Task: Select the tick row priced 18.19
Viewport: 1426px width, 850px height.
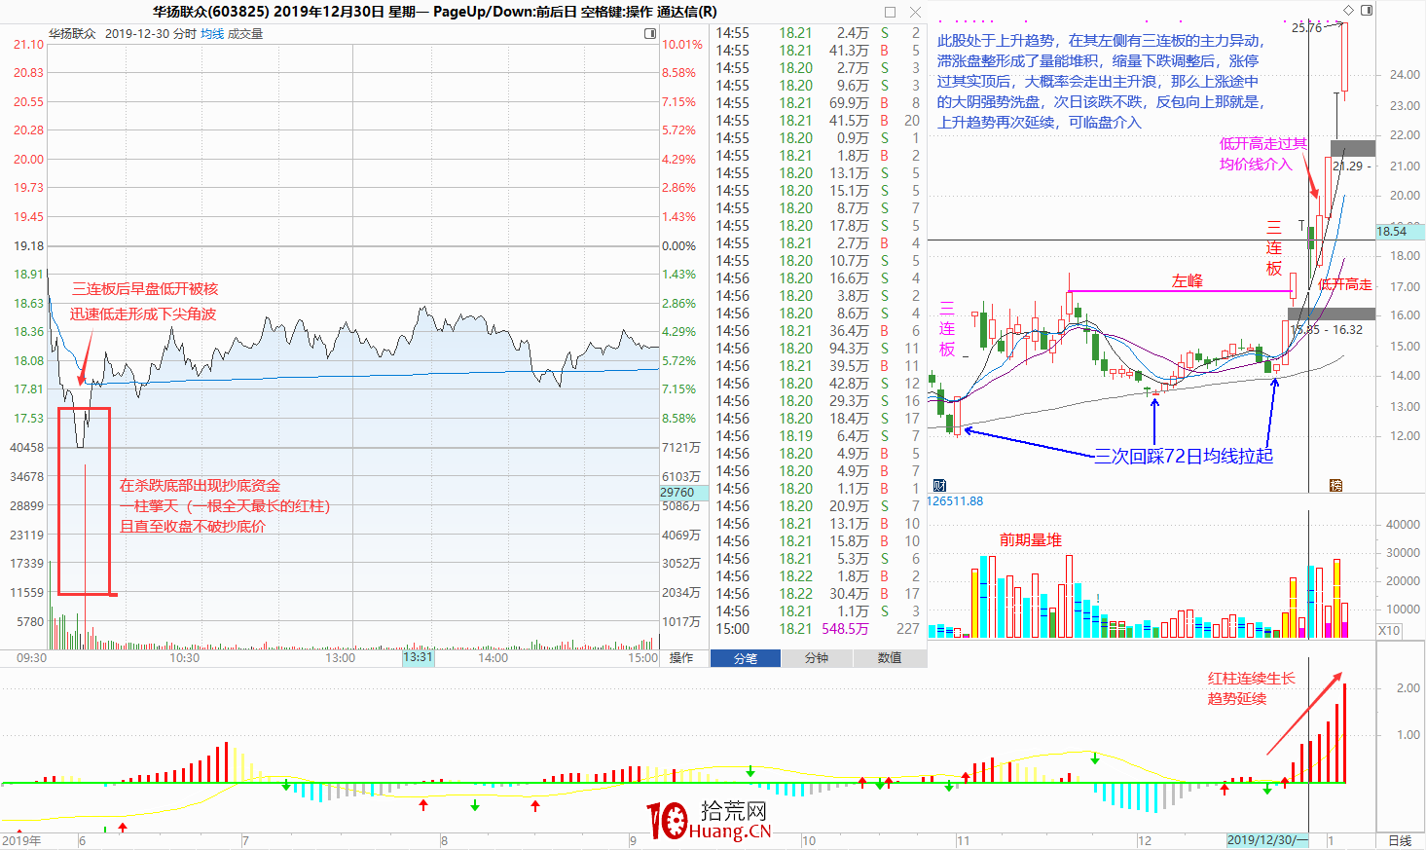Action: coord(818,436)
